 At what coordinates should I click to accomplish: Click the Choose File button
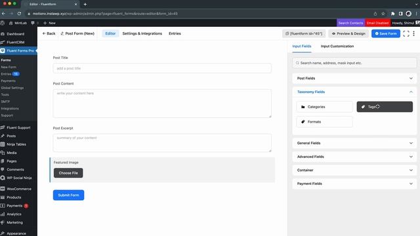click(x=68, y=173)
